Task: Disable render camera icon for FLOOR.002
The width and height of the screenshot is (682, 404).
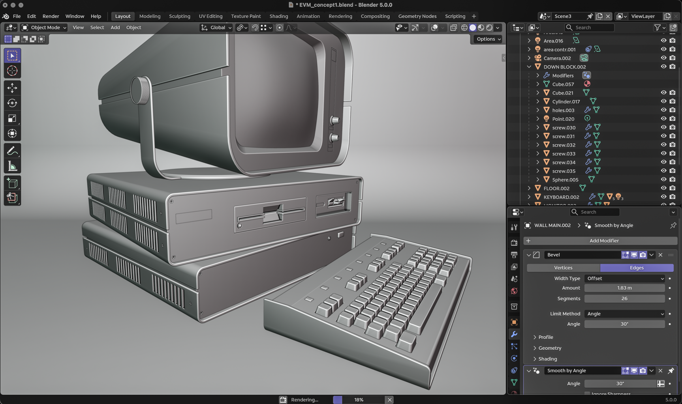Action: [x=673, y=188]
